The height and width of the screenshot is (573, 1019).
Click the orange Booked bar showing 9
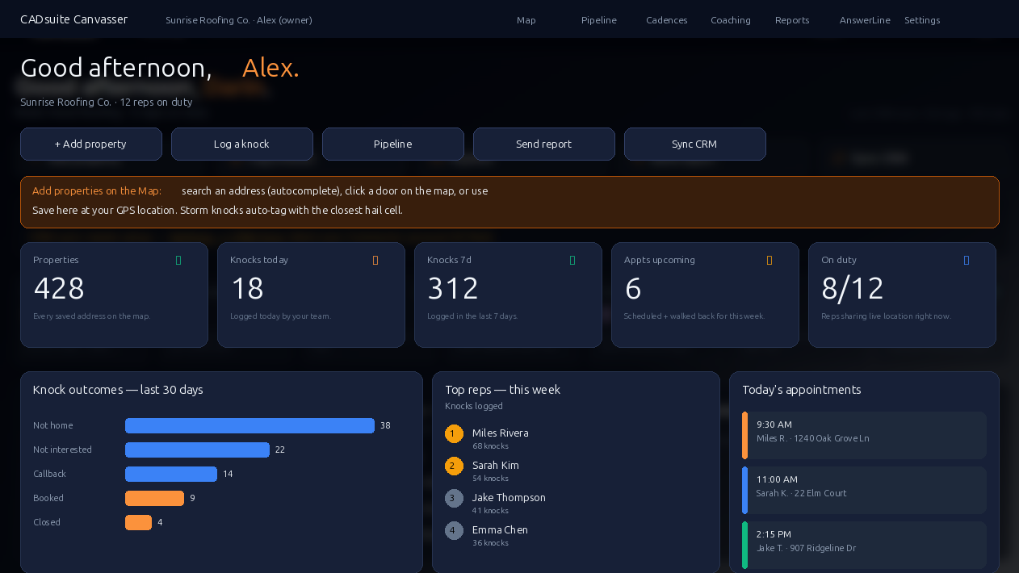pyautogui.click(x=154, y=498)
